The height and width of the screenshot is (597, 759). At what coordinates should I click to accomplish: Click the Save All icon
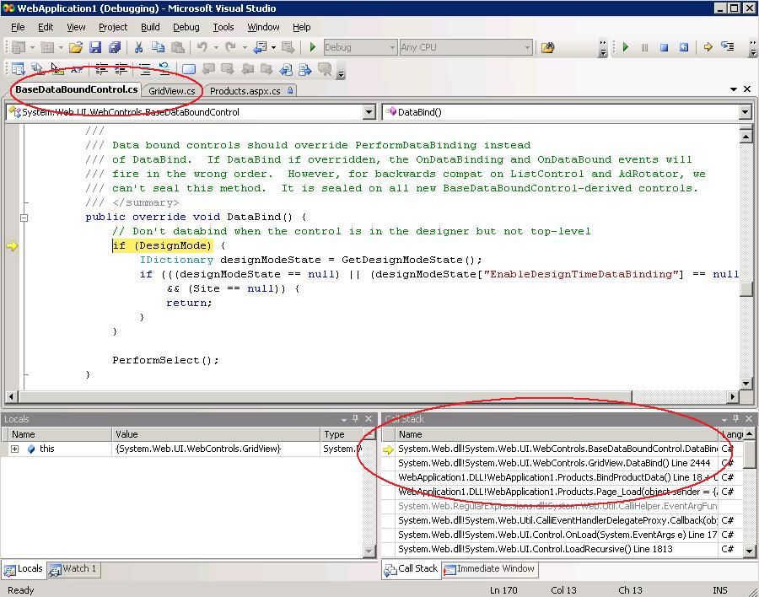(115, 47)
